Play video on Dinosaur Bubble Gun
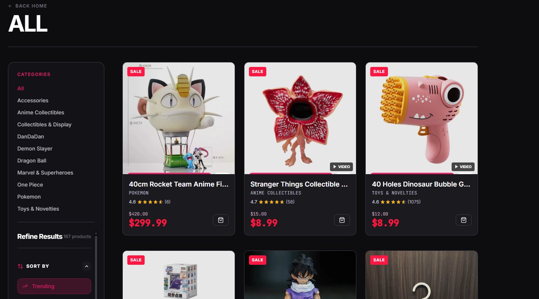 pos(463,167)
